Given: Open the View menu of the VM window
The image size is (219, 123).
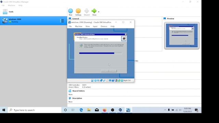Looking at the screenshot, I should (x=88, y=26).
